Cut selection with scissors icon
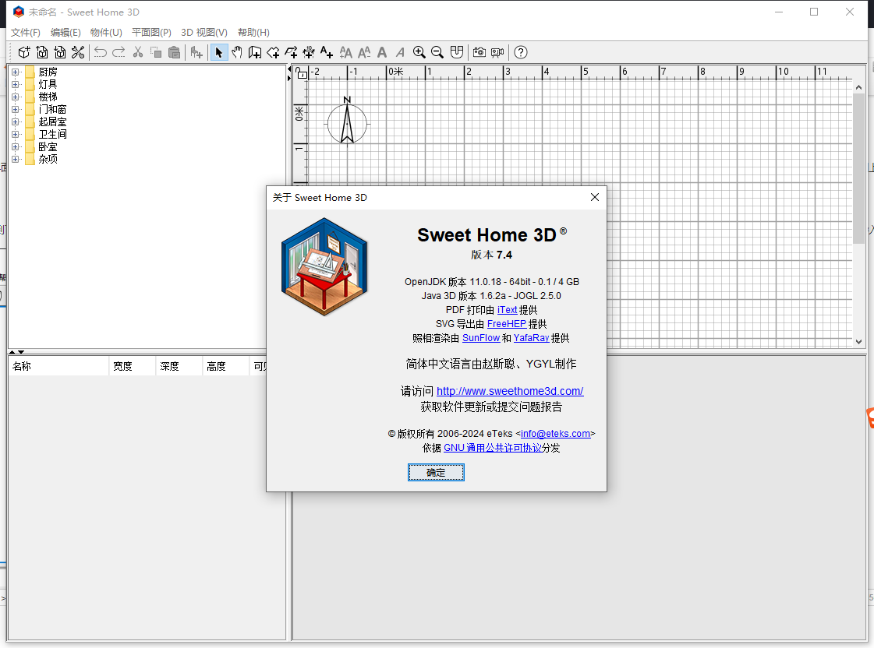 pos(138,52)
